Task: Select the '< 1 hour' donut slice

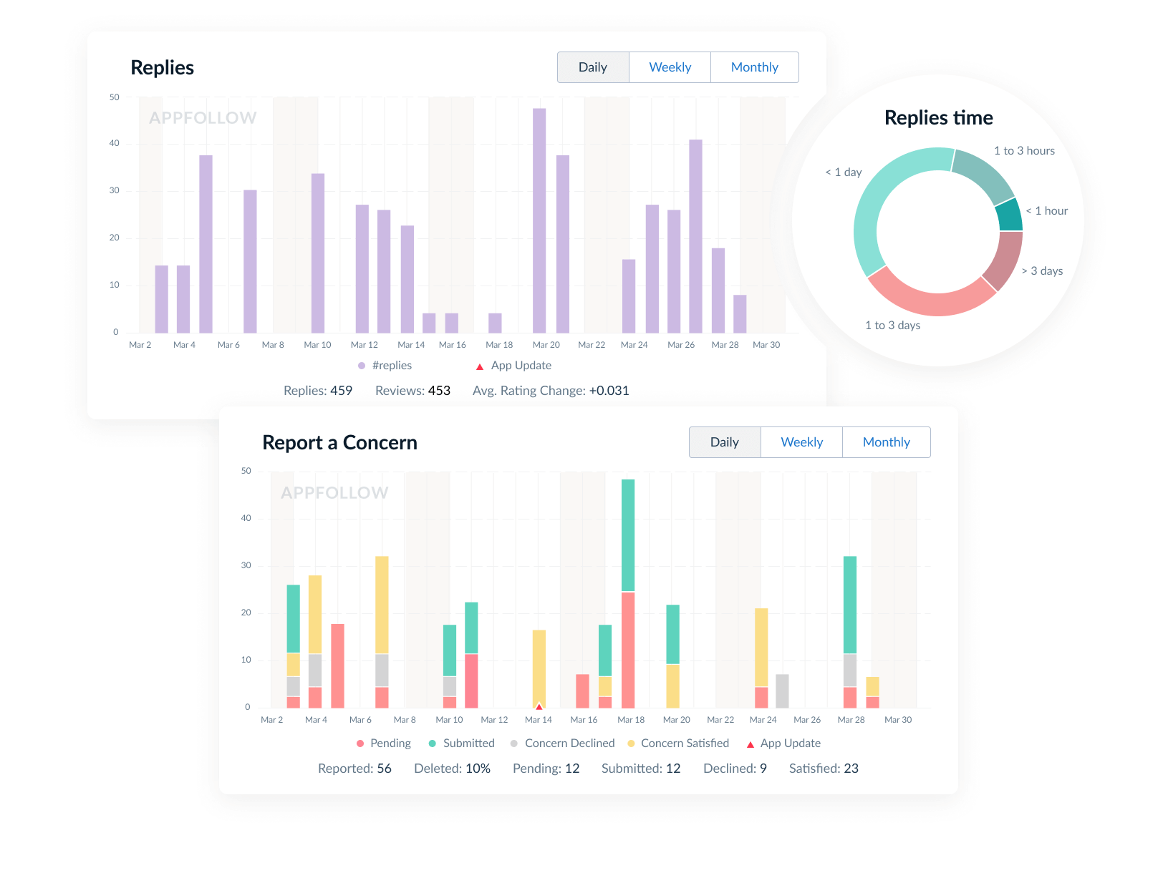Action: click(x=1009, y=215)
